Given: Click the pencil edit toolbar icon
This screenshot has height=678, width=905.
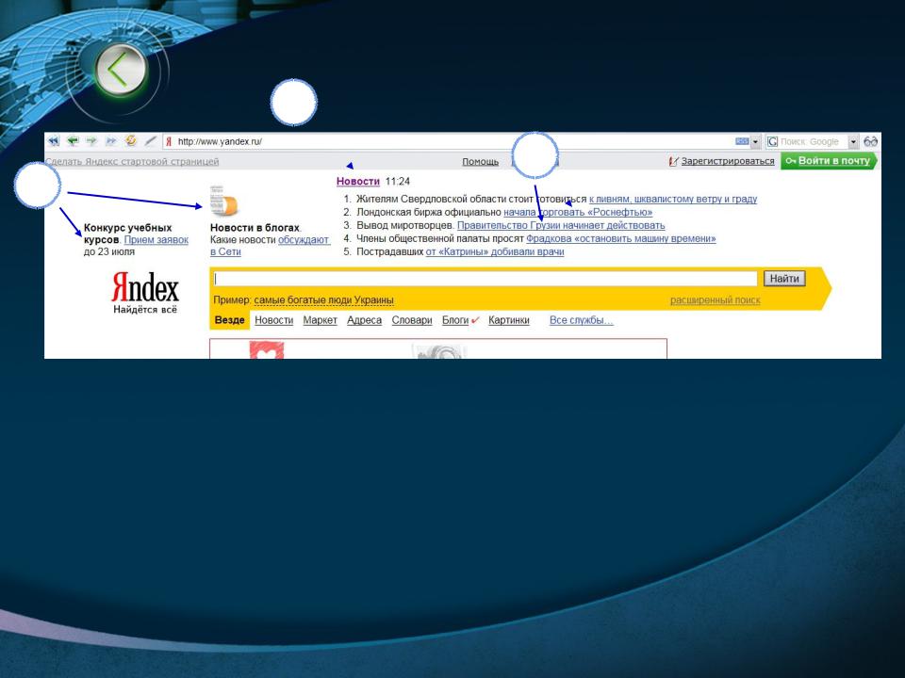Looking at the screenshot, I should click(150, 140).
